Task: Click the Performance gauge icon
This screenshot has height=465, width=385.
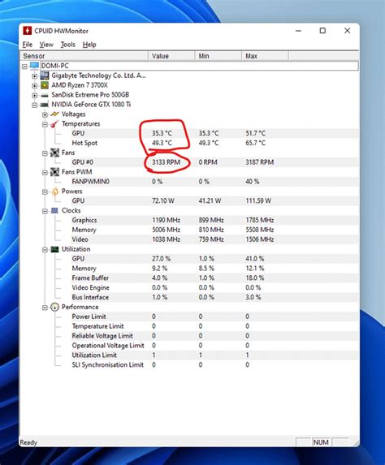Action: click(x=55, y=307)
